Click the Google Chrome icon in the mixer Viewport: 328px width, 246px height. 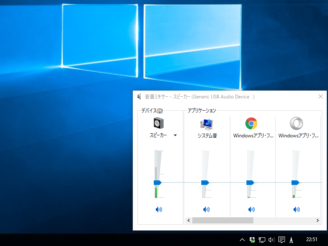point(251,124)
